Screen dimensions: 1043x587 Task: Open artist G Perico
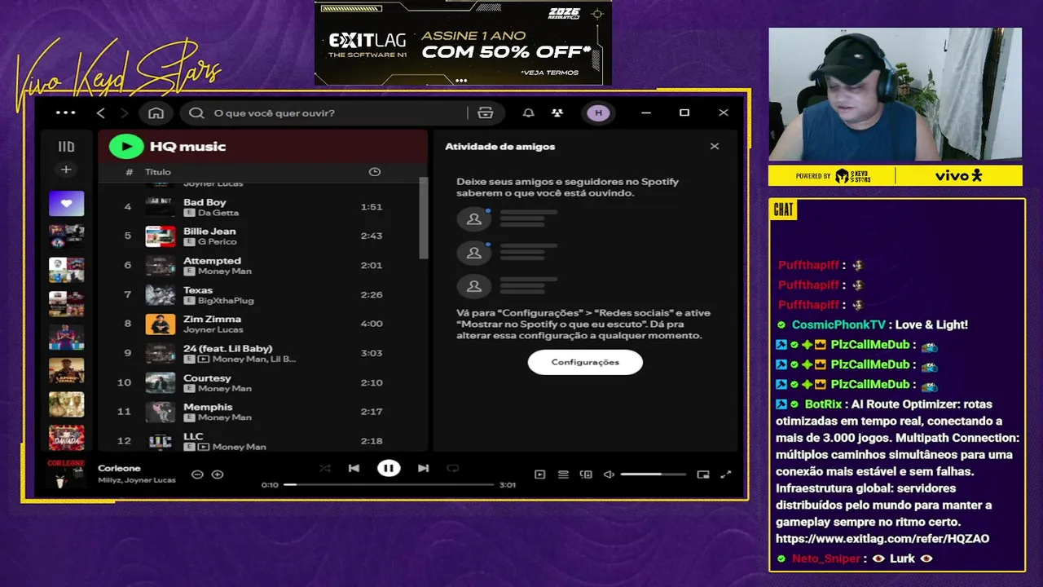point(217,241)
